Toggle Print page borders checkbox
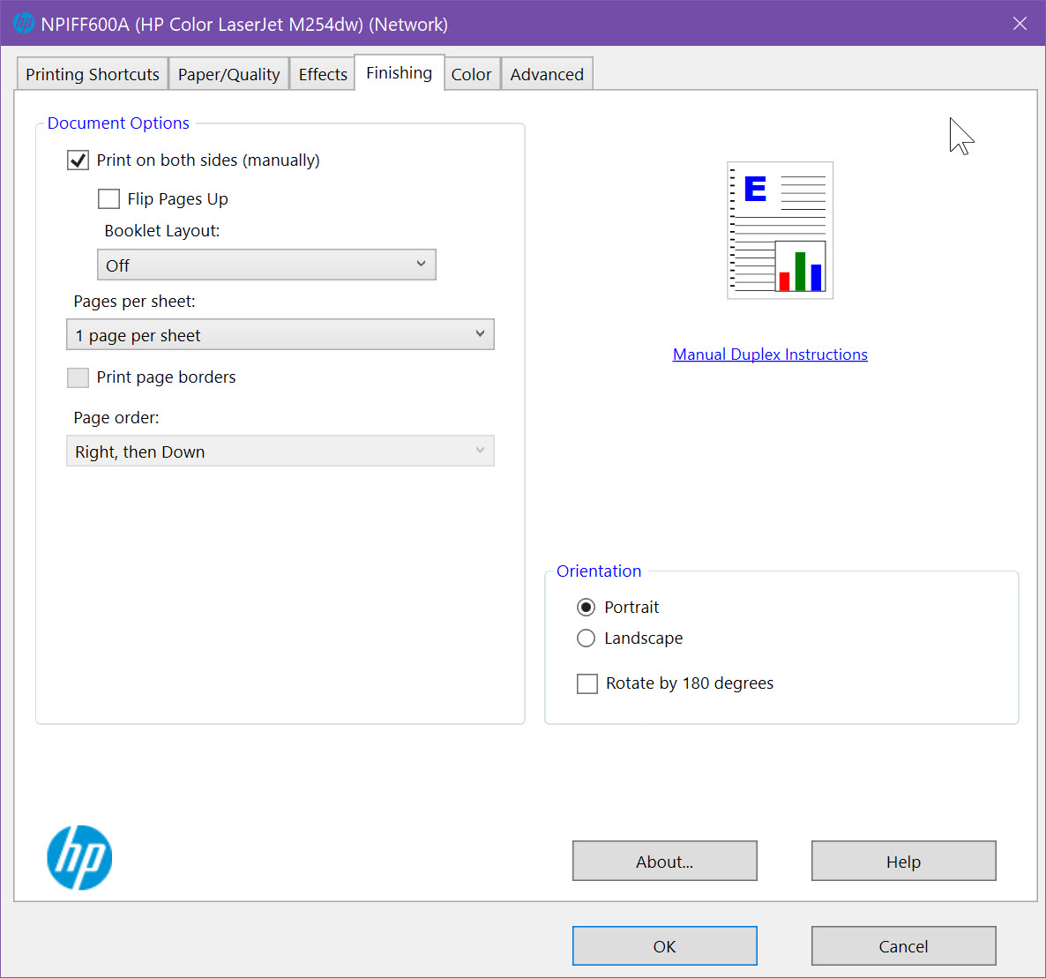The image size is (1046, 978). 78,377
